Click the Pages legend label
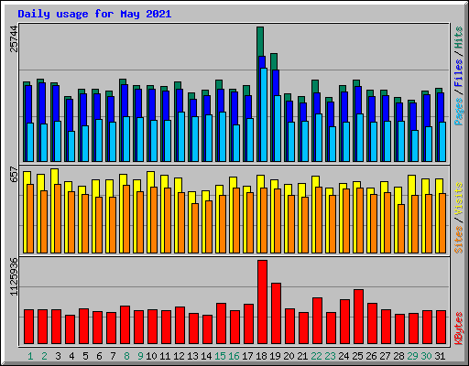 tap(458, 112)
